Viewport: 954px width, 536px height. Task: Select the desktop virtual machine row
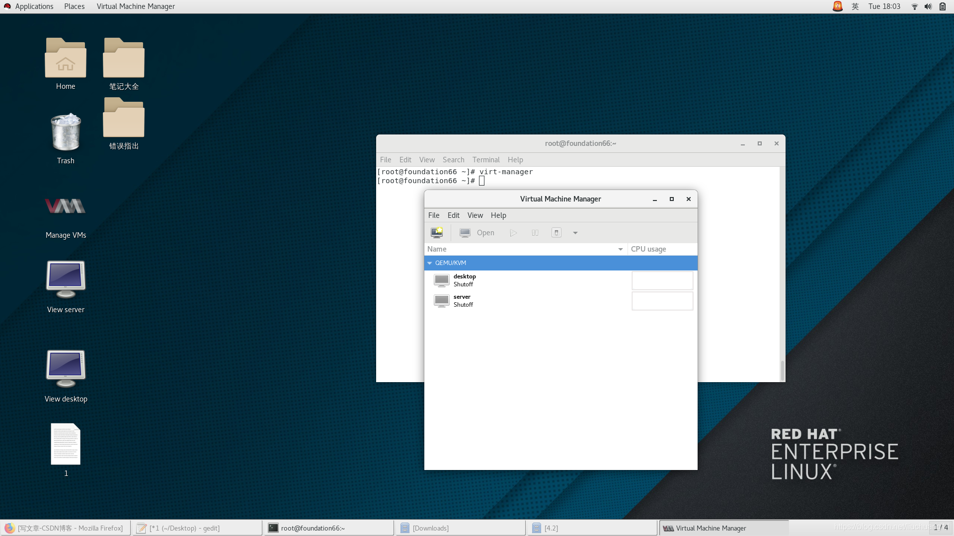coord(560,280)
